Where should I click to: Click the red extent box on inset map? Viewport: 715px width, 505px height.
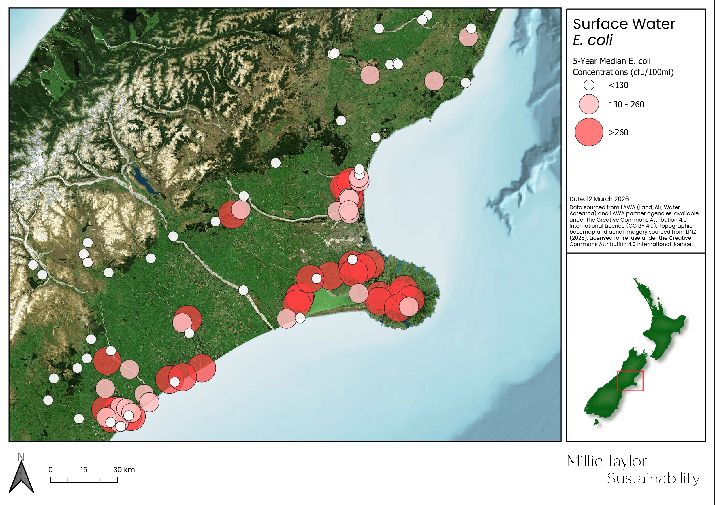[630, 381]
